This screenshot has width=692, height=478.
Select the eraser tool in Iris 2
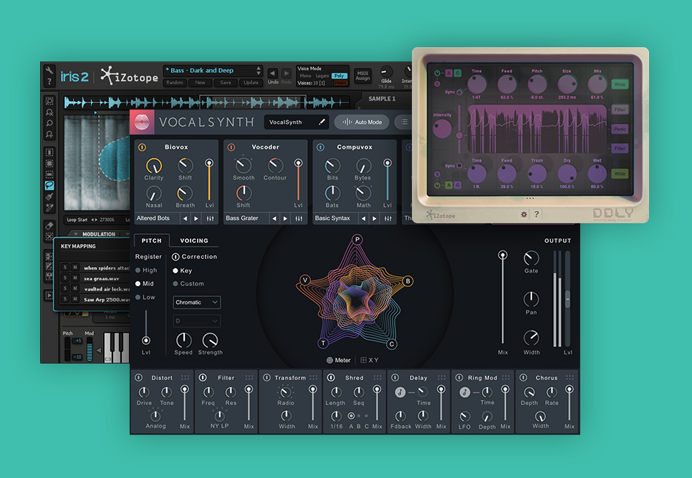tap(49, 225)
